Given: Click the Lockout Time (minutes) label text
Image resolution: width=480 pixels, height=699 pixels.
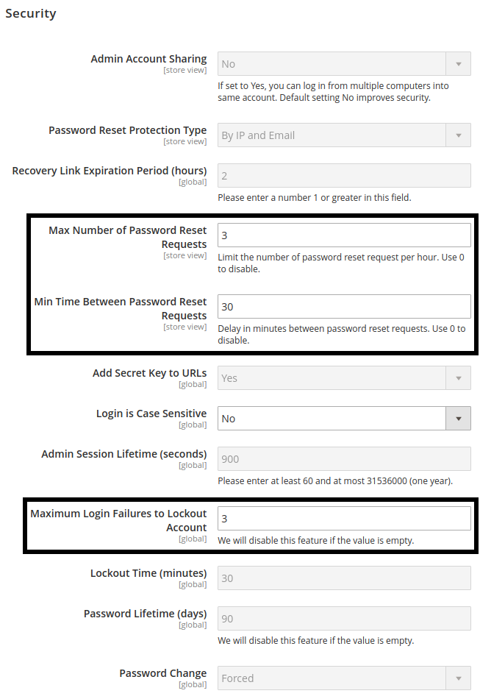Looking at the screenshot, I should [x=148, y=573].
